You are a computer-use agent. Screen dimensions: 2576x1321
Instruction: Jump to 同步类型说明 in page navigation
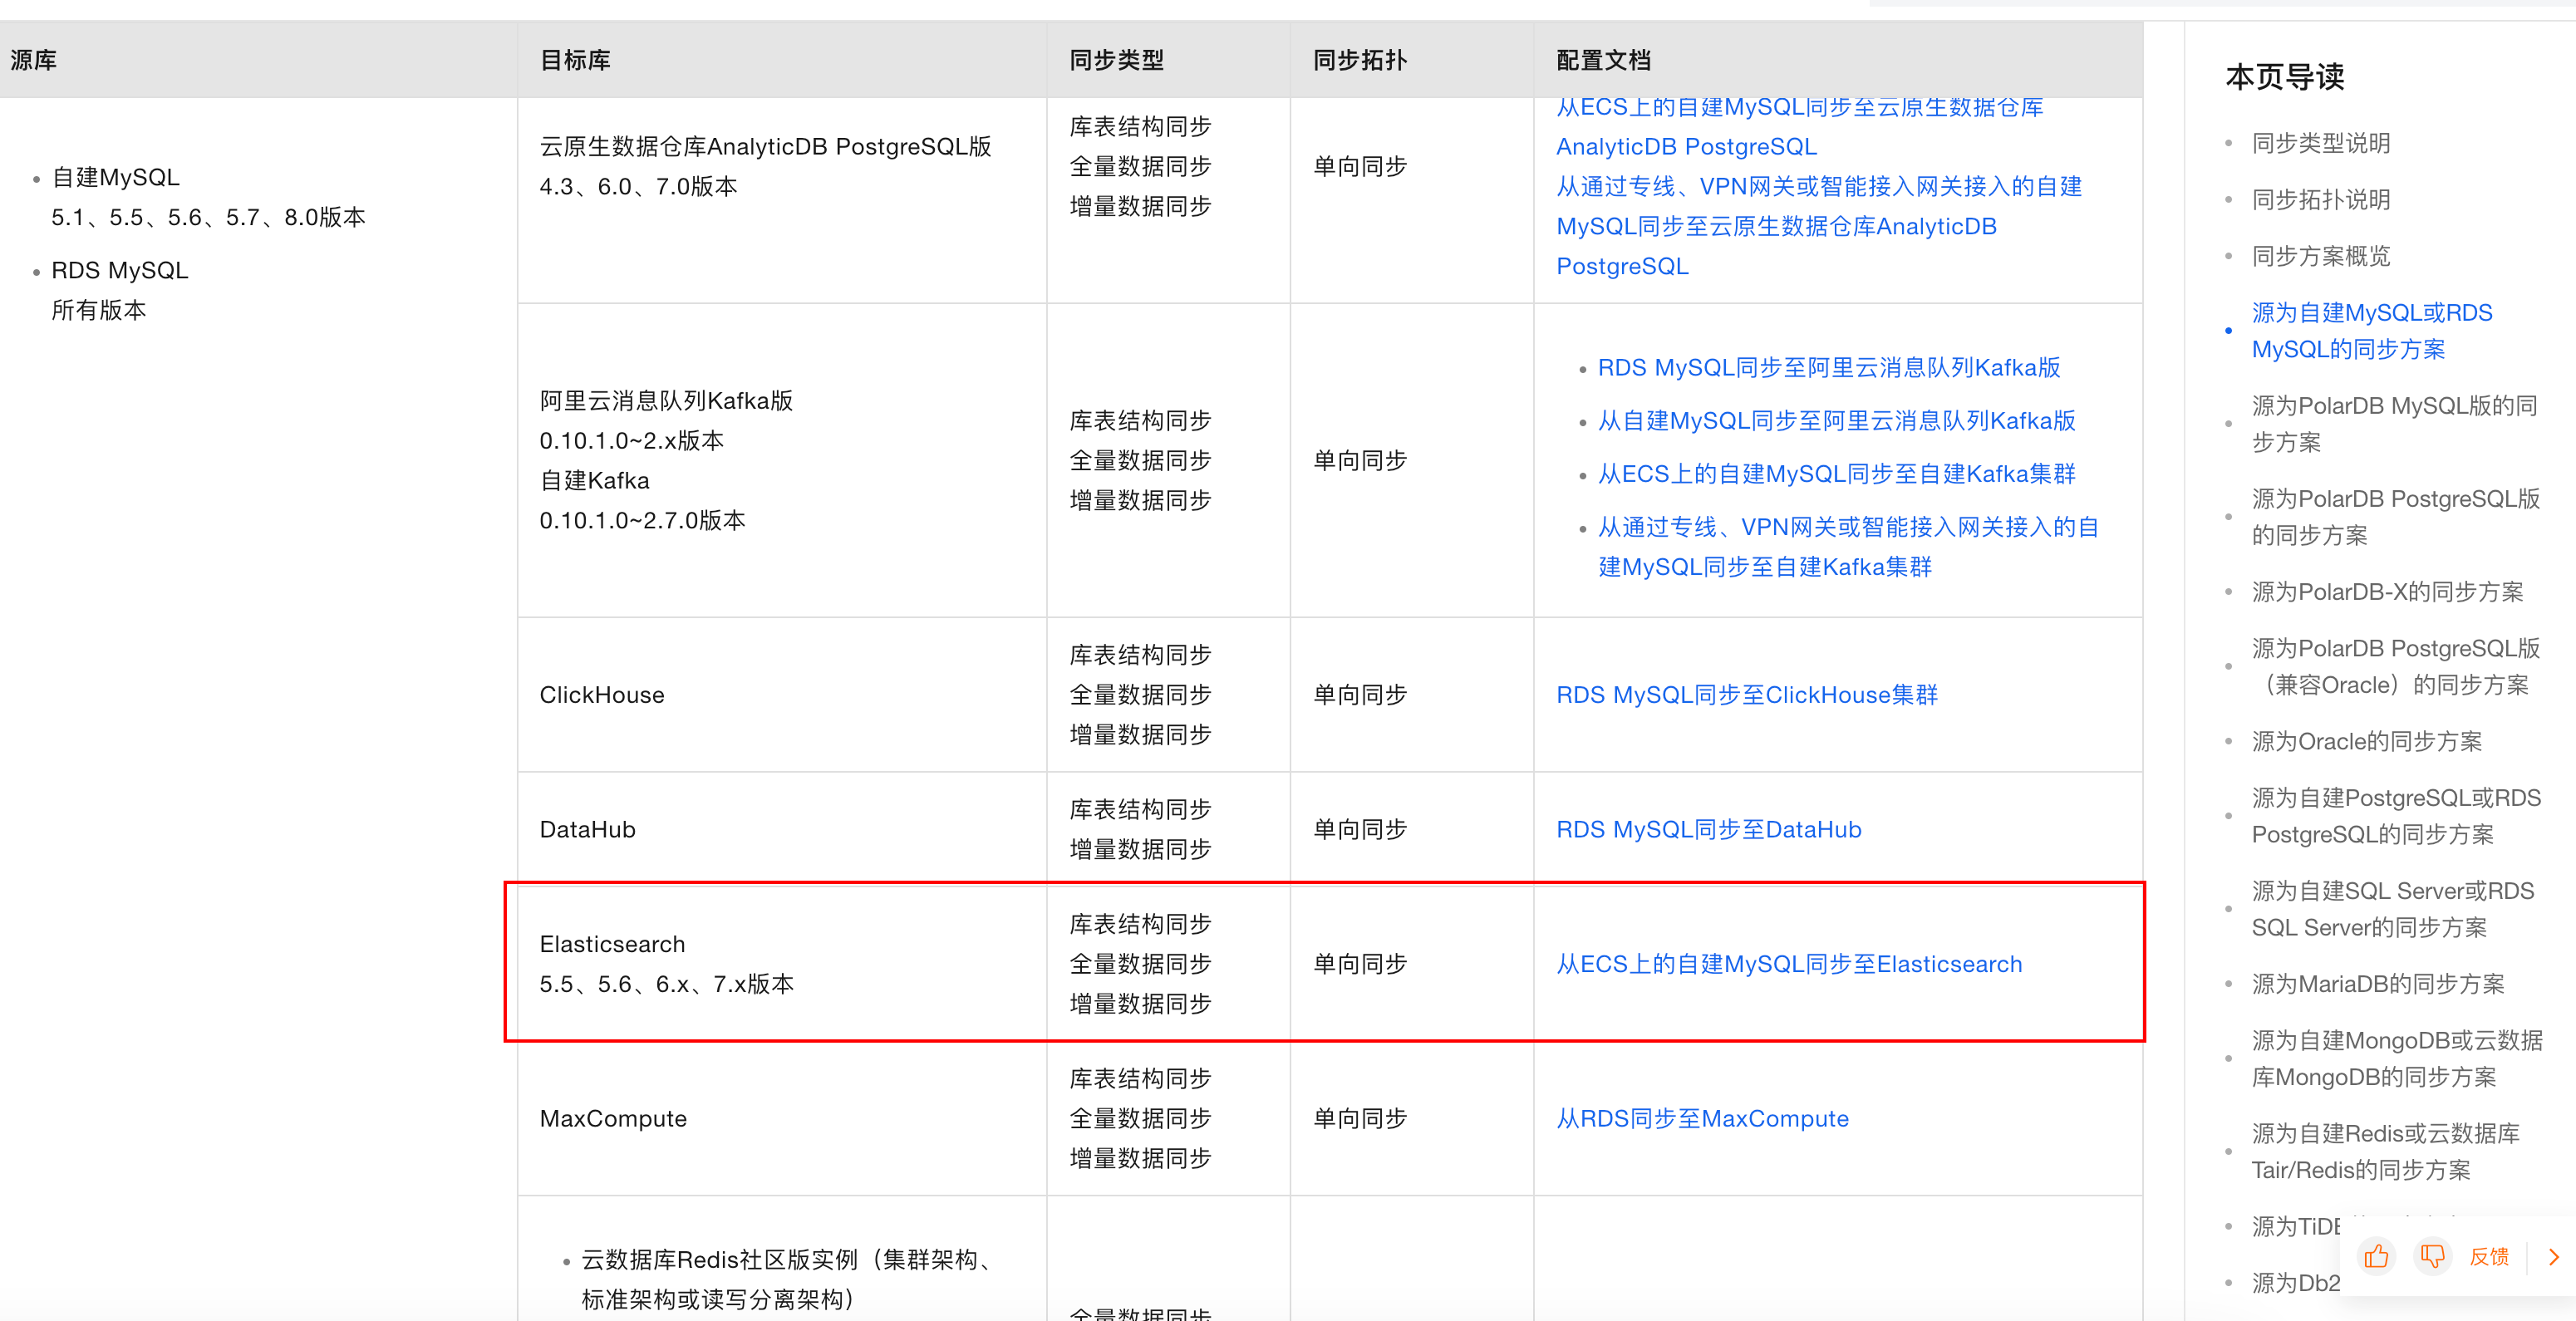2321,143
